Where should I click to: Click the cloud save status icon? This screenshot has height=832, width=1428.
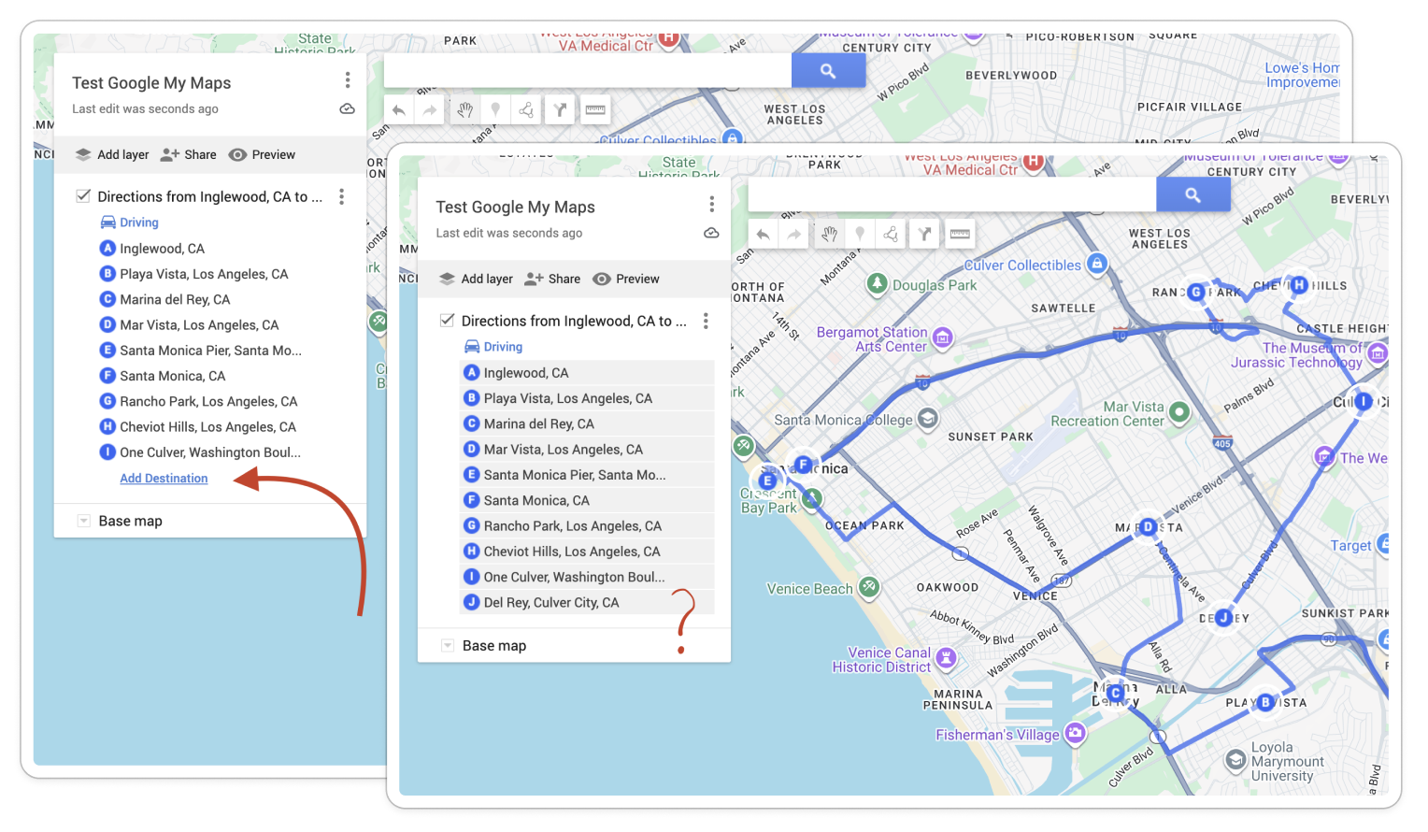711,233
